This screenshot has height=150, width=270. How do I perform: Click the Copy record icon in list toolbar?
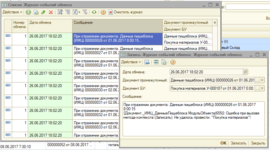click(x=36, y=12)
